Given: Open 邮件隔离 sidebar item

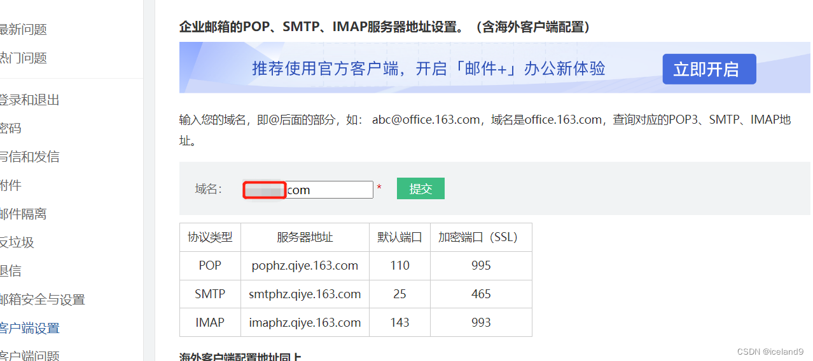Looking at the screenshot, I should (23, 214).
